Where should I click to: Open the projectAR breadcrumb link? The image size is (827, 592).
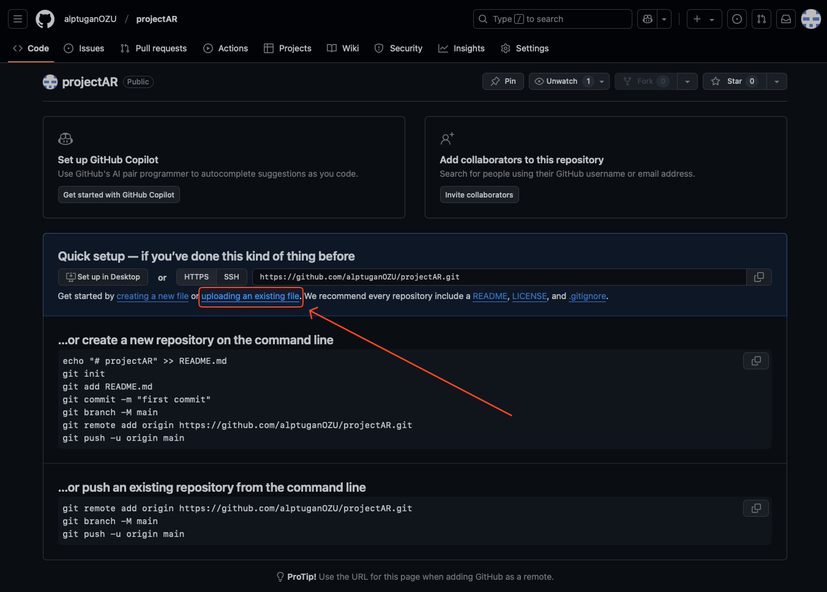tap(157, 19)
